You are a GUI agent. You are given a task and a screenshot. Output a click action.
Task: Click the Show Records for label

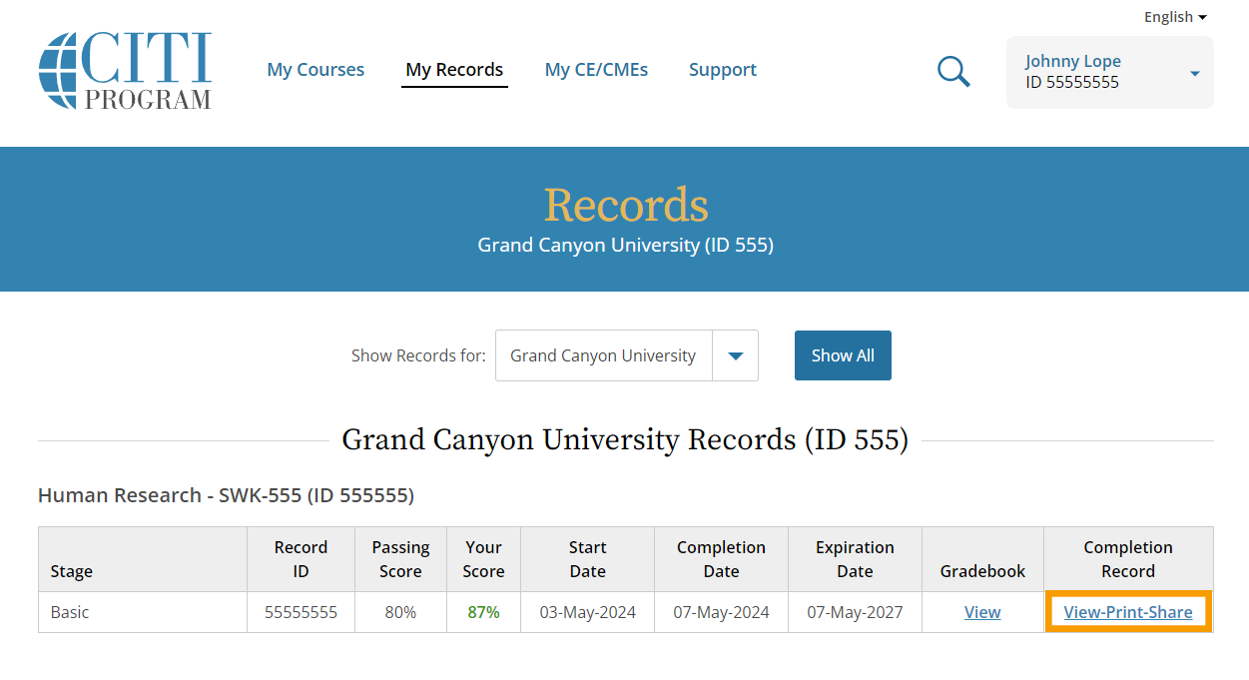click(418, 355)
